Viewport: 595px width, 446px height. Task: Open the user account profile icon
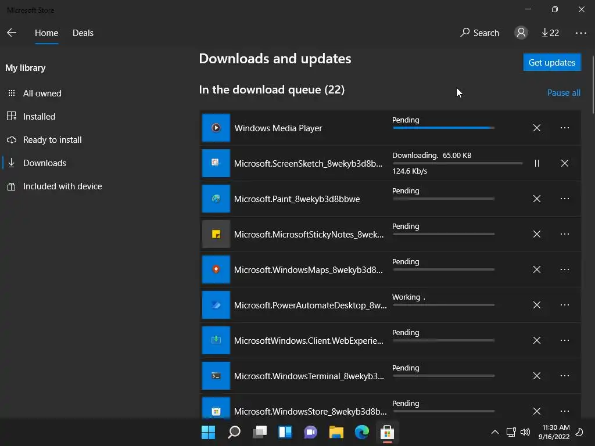[521, 33]
